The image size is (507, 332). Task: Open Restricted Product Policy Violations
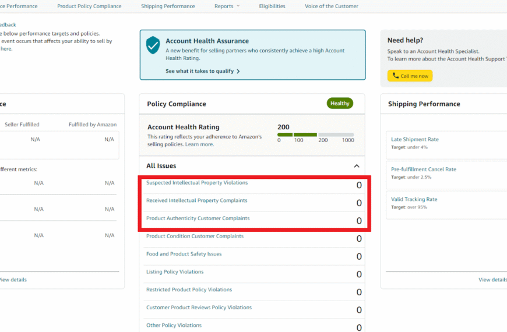coord(189,289)
